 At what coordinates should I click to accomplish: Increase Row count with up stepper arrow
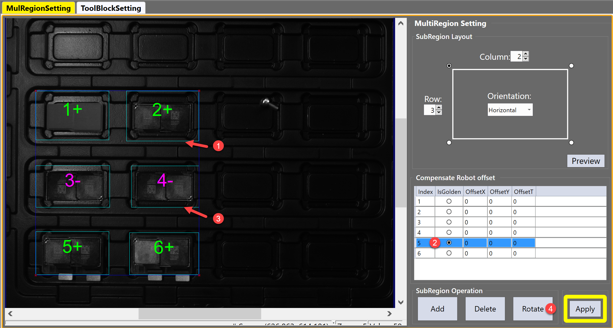click(439, 107)
